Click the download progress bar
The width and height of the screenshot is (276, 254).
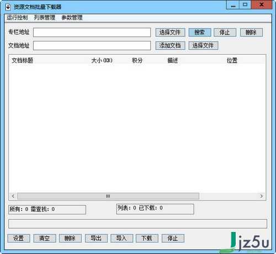click(137, 224)
